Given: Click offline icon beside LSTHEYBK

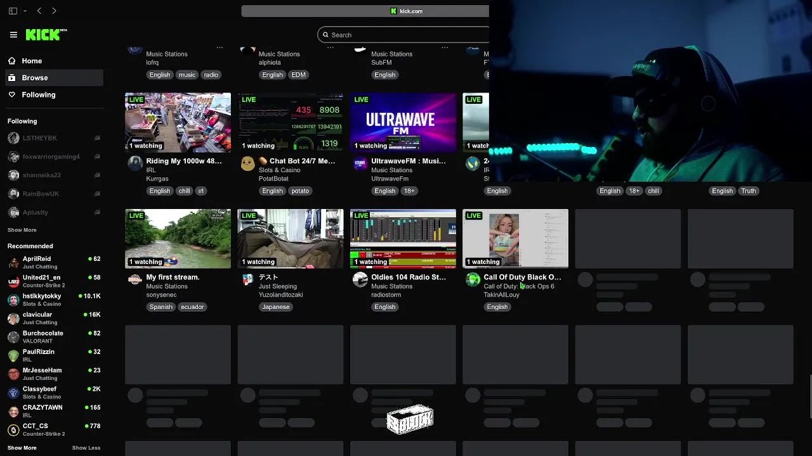Looking at the screenshot, I should pyautogui.click(x=97, y=138).
